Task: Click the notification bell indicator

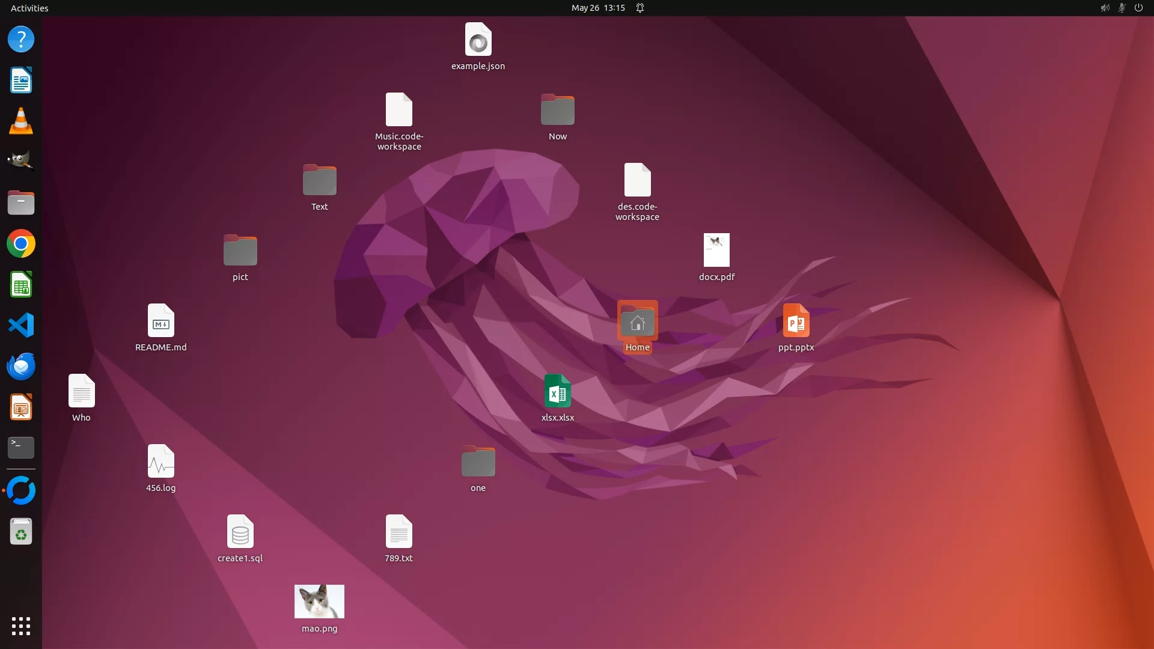Action: tap(640, 8)
